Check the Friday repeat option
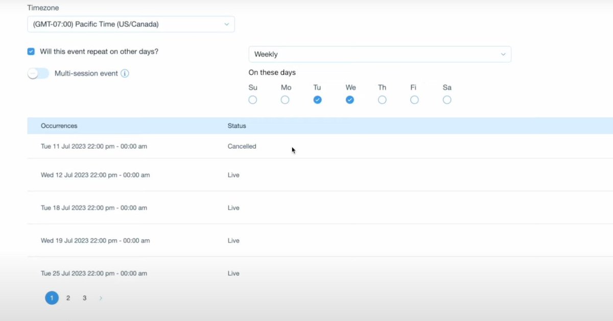This screenshot has height=321, width=613. pyautogui.click(x=414, y=100)
